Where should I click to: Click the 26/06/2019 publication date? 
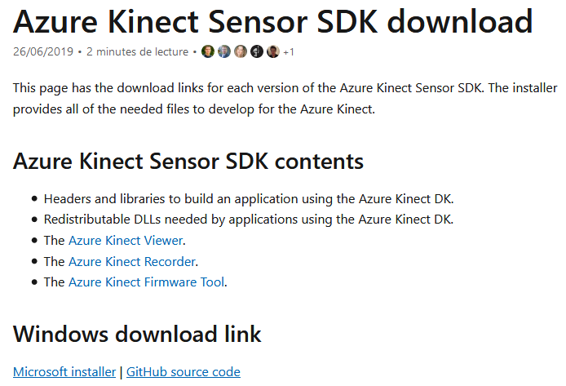[x=43, y=52]
